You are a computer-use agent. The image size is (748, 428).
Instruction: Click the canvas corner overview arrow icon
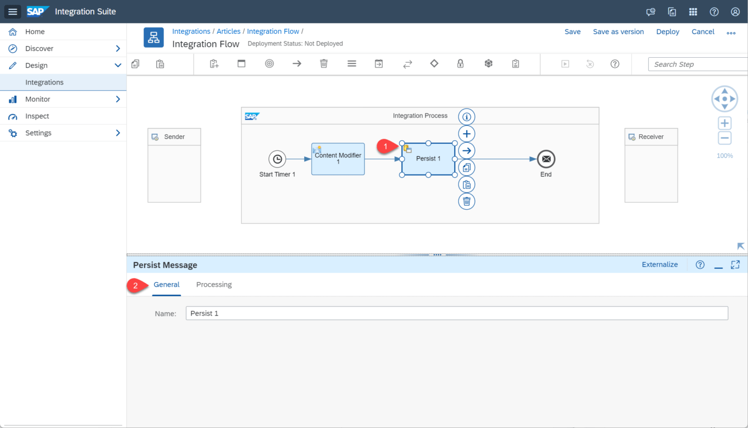pyautogui.click(x=740, y=246)
